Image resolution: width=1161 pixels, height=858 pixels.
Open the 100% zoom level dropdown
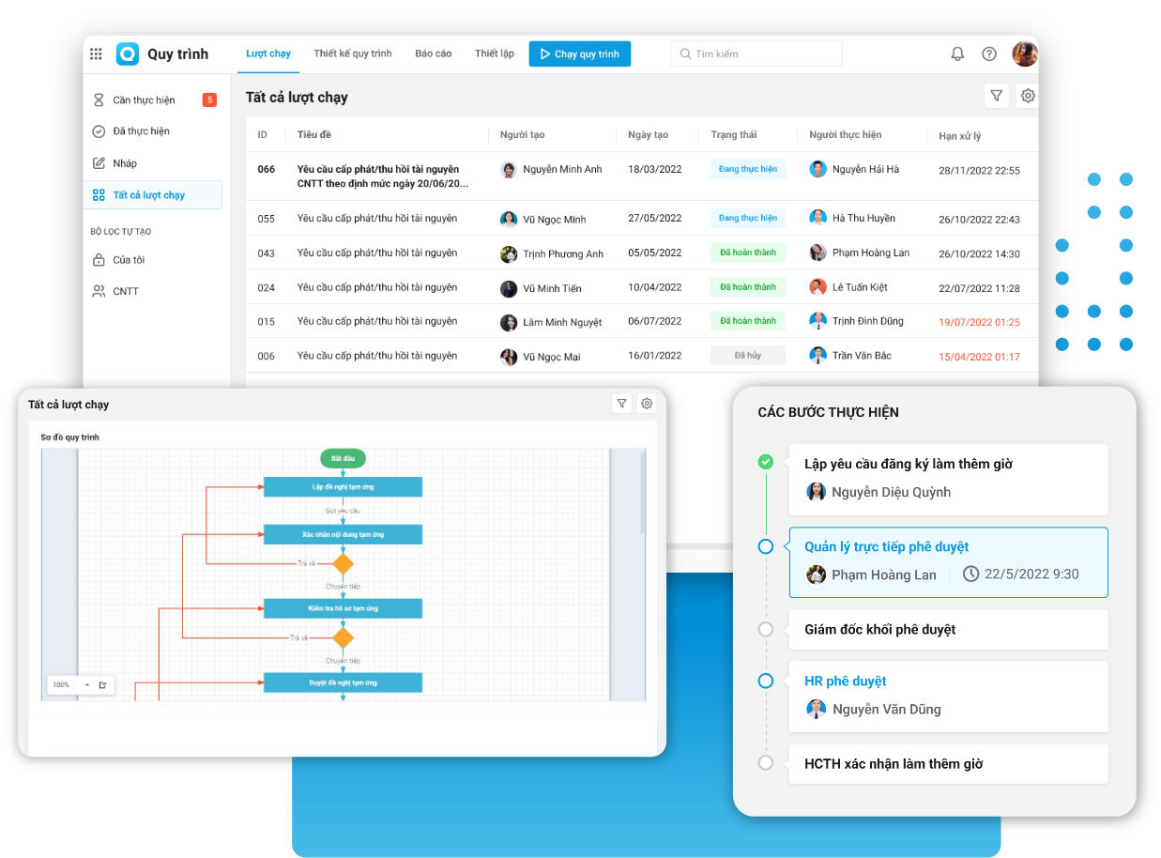tap(86, 685)
